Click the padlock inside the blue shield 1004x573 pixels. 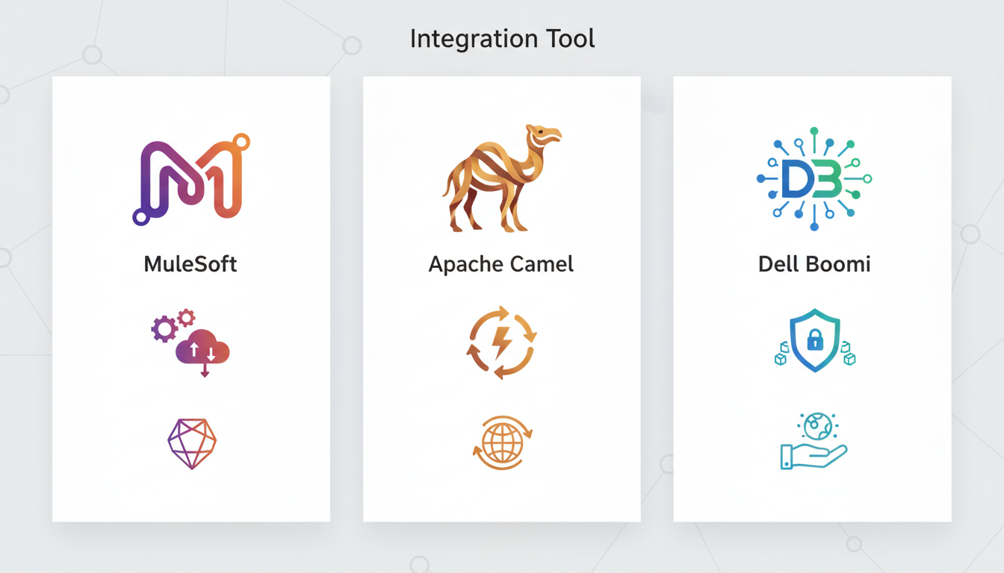814,341
